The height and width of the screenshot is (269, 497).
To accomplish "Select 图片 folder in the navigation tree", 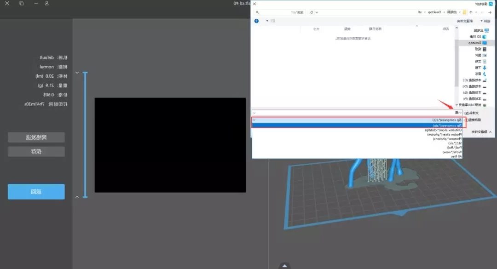I will [480, 55].
